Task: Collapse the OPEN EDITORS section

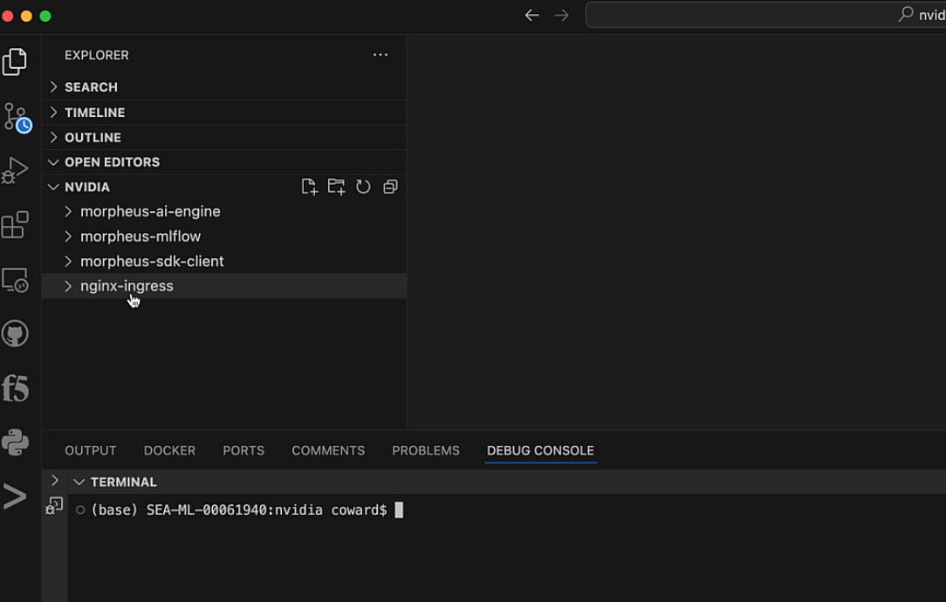Action: [x=53, y=162]
